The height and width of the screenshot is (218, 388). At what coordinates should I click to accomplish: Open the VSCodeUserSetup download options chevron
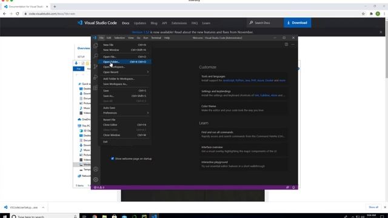coord(43,207)
